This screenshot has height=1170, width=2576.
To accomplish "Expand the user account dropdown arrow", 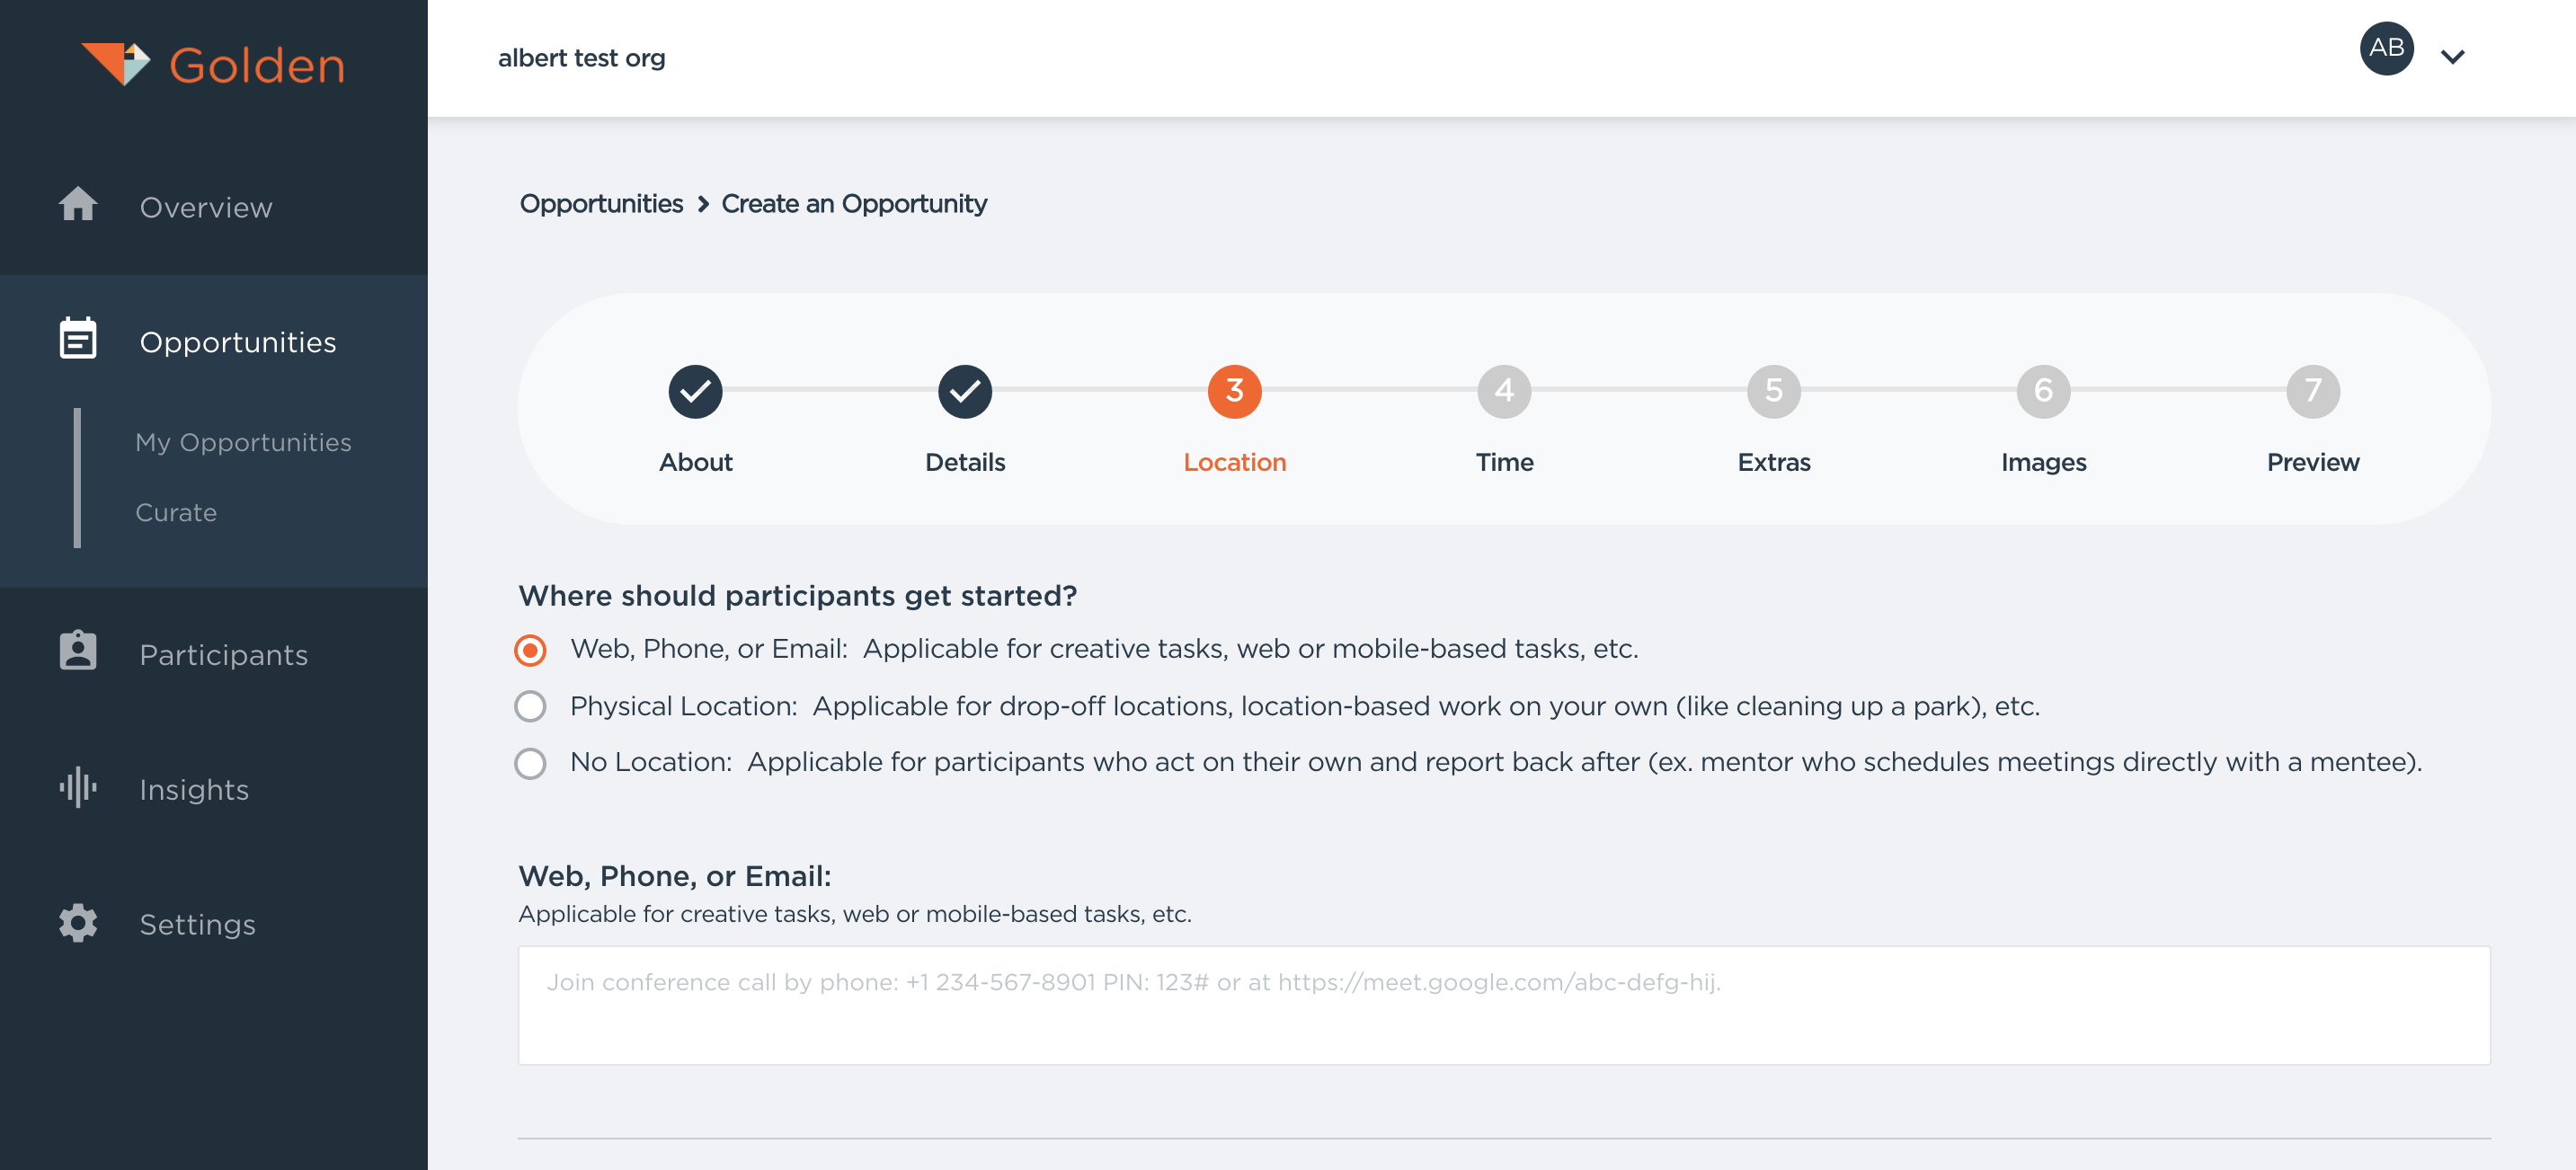I will (2452, 57).
